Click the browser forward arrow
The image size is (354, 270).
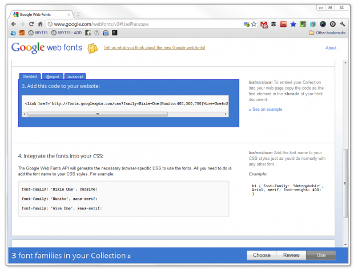pyautogui.click(x=22, y=24)
